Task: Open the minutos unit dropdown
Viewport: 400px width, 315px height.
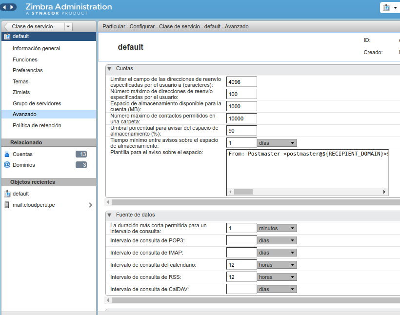Action: (x=277, y=228)
